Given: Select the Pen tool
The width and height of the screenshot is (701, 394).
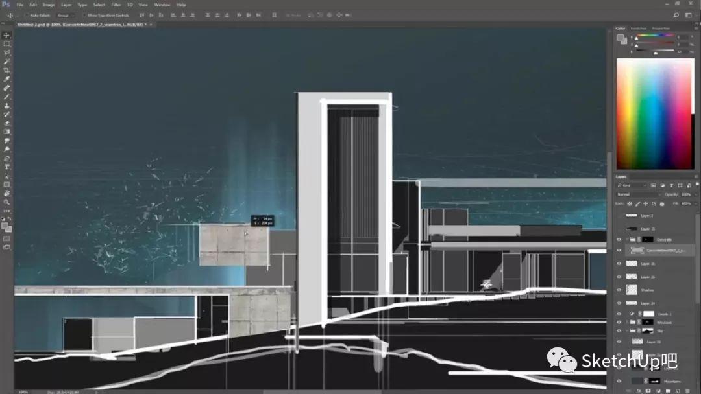Looking at the screenshot, I should (6, 158).
